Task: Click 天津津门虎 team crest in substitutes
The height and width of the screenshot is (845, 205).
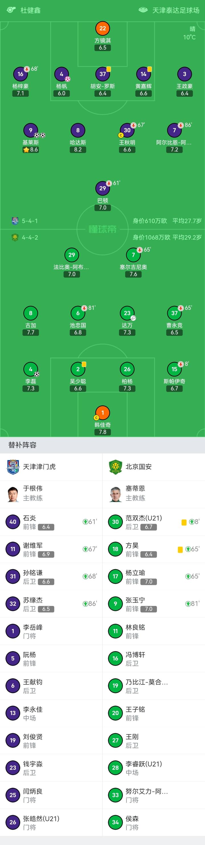Action: (x=13, y=467)
